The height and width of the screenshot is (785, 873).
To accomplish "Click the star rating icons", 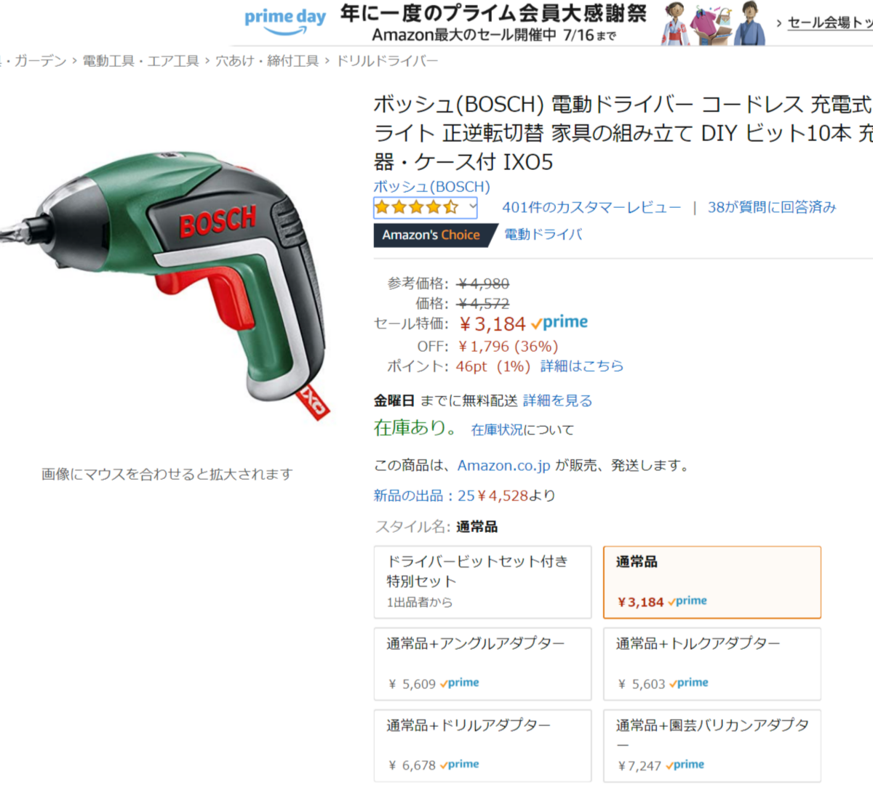I will pyautogui.click(x=416, y=207).
